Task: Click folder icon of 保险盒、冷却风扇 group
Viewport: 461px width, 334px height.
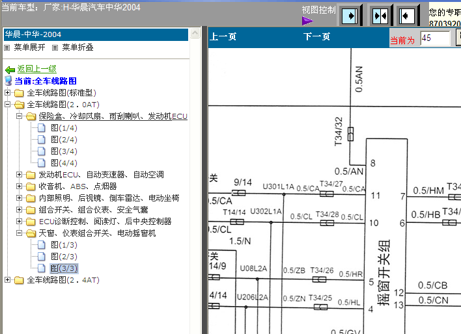Action: [31, 116]
